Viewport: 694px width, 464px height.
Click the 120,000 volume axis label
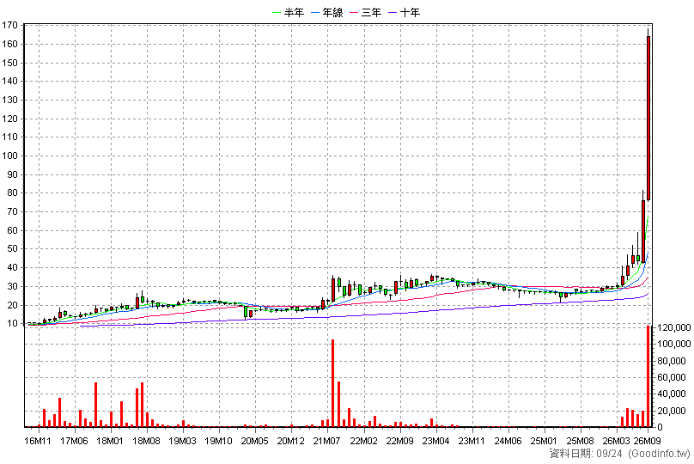[673, 327]
